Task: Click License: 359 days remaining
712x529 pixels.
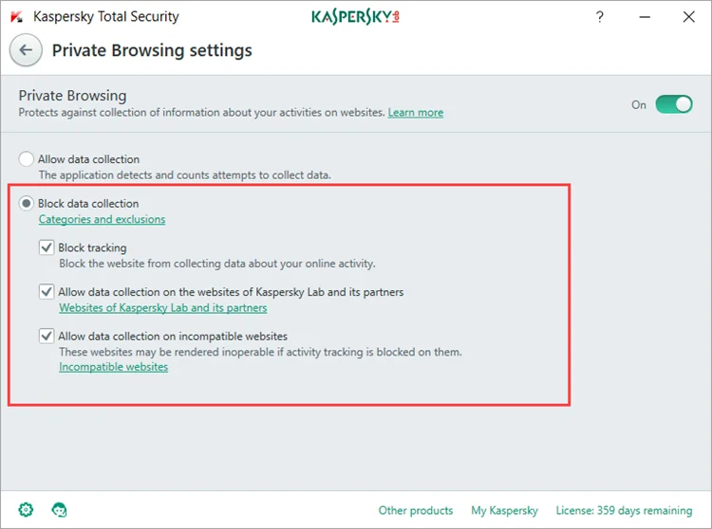Action: point(625,510)
